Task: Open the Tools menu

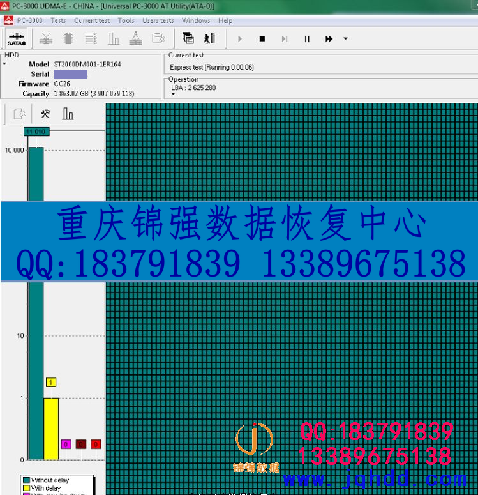Action: pos(126,20)
